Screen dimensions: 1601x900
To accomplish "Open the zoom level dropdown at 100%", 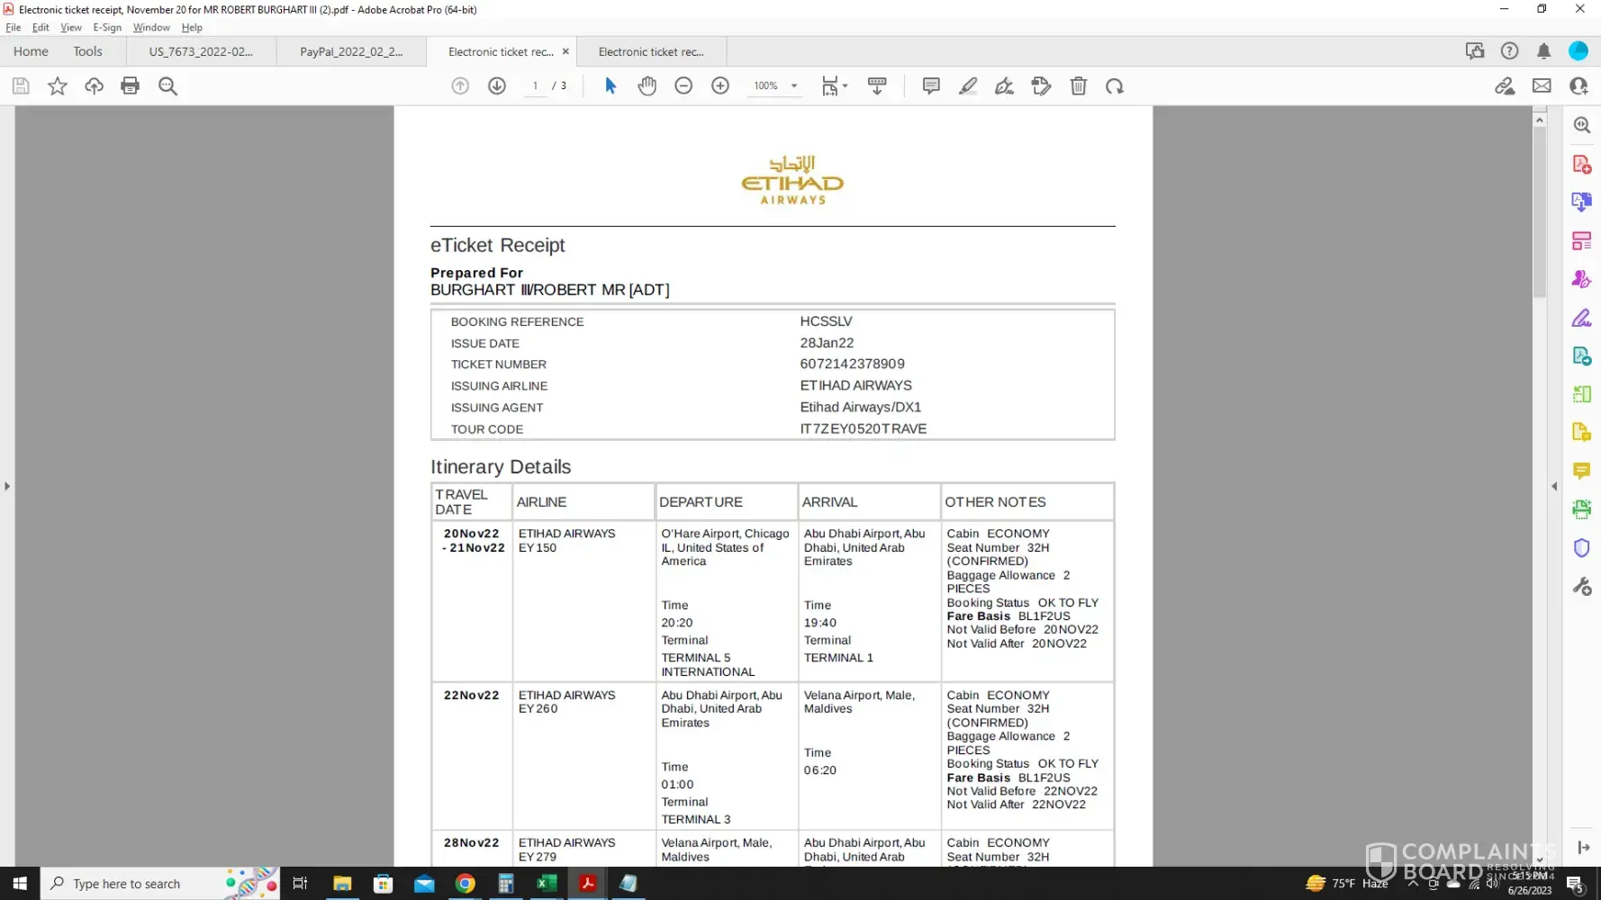I will click(793, 86).
